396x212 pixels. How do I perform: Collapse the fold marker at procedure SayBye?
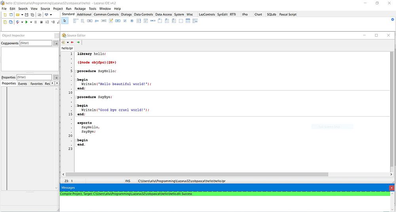[x=76, y=97]
